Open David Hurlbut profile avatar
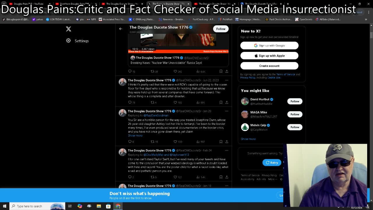 pyautogui.click(x=245, y=101)
